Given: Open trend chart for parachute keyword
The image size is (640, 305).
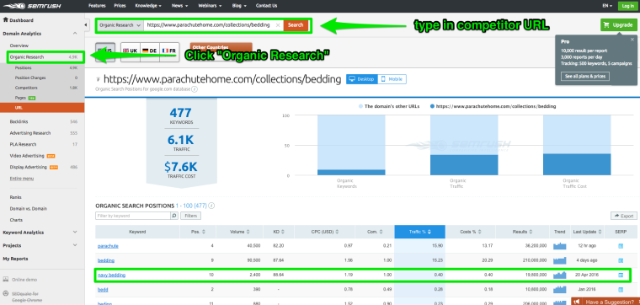Looking at the screenshot, I should pyautogui.click(x=560, y=246).
